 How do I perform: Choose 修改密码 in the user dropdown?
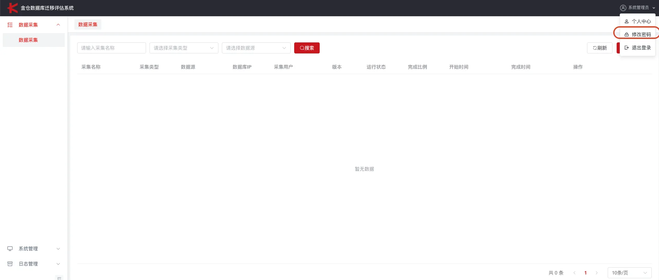coord(638,34)
